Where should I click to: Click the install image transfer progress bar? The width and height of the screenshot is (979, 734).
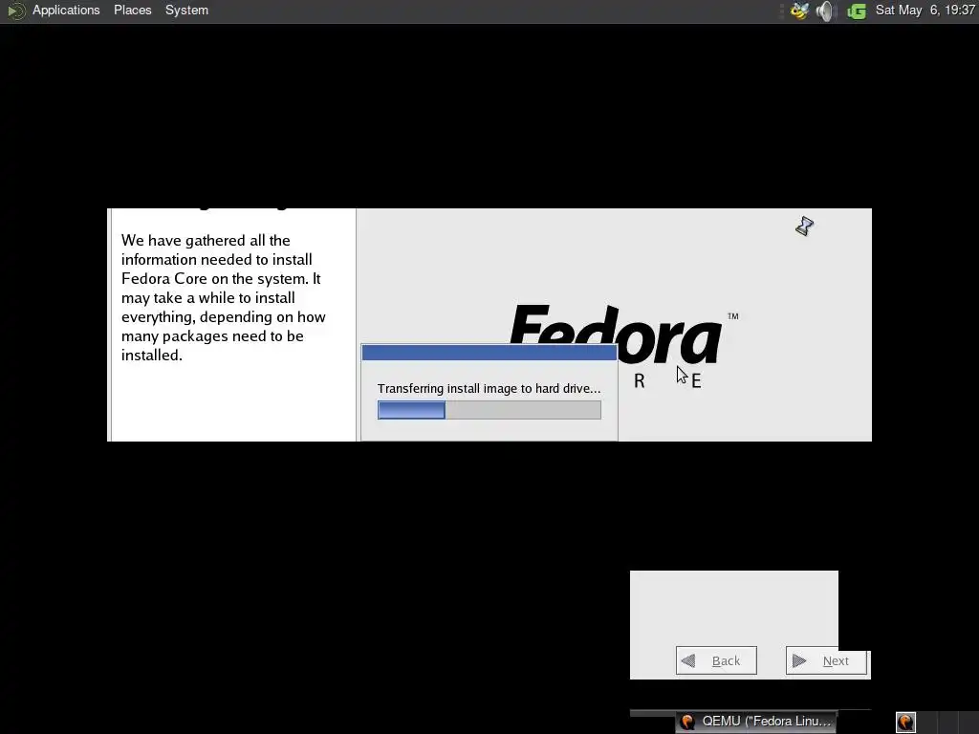pyautogui.click(x=489, y=410)
